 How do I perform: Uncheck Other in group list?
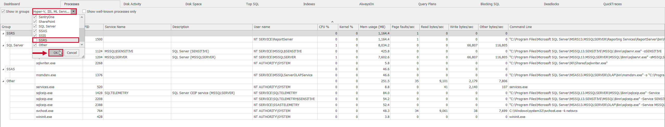(35, 45)
